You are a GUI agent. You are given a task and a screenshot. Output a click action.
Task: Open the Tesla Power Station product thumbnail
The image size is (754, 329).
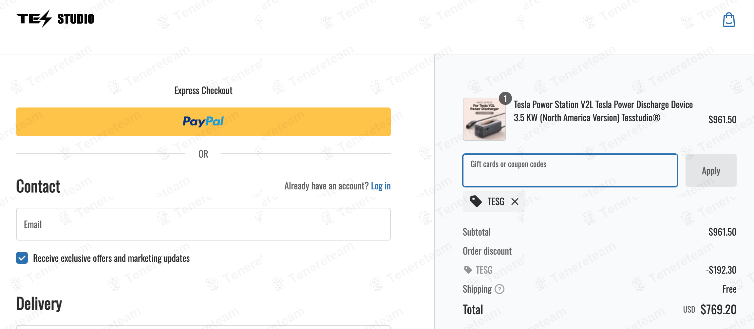coord(484,119)
